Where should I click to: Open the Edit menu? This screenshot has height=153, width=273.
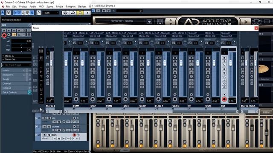14,7
